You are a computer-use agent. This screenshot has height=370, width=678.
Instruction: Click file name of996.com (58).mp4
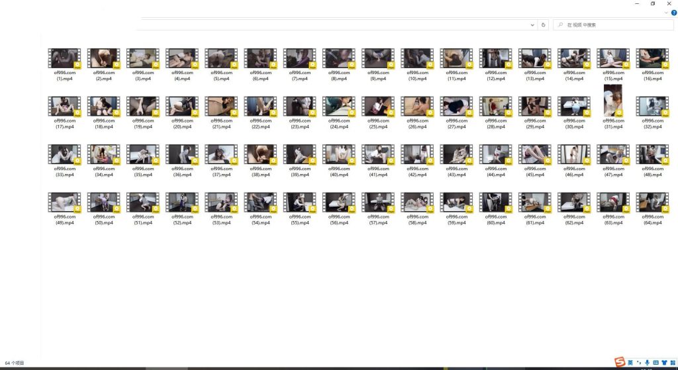pos(417,220)
